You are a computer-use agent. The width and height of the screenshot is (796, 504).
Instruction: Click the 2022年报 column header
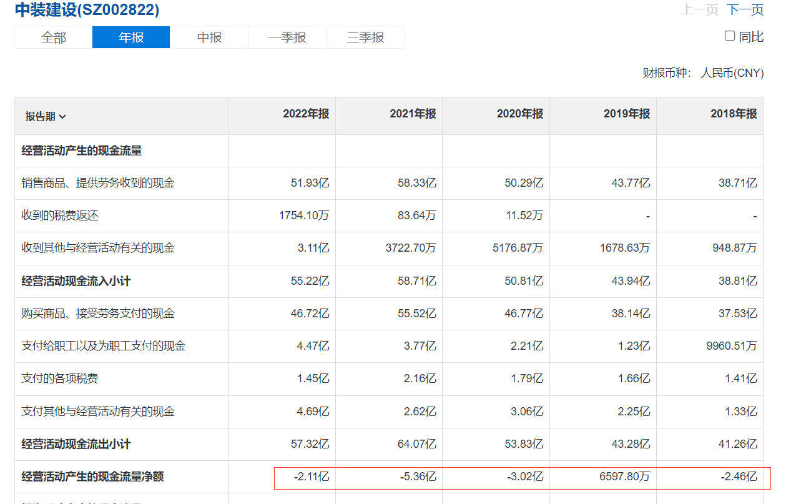coord(305,114)
